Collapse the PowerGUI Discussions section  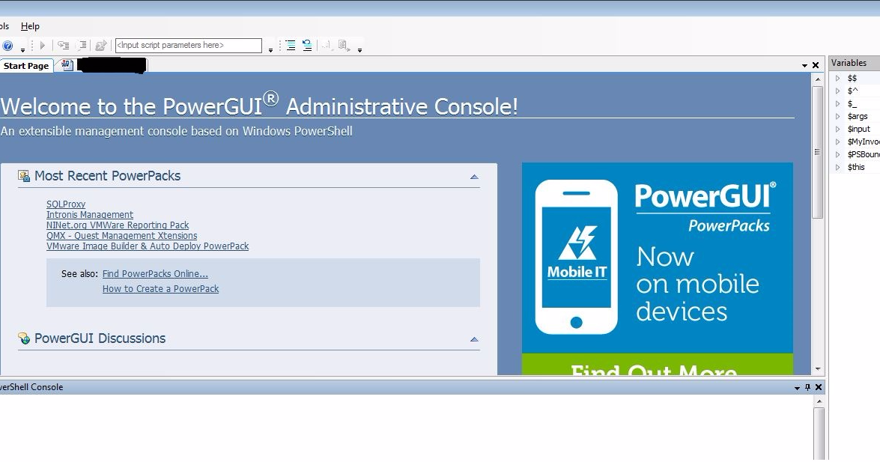tap(473, 338)
